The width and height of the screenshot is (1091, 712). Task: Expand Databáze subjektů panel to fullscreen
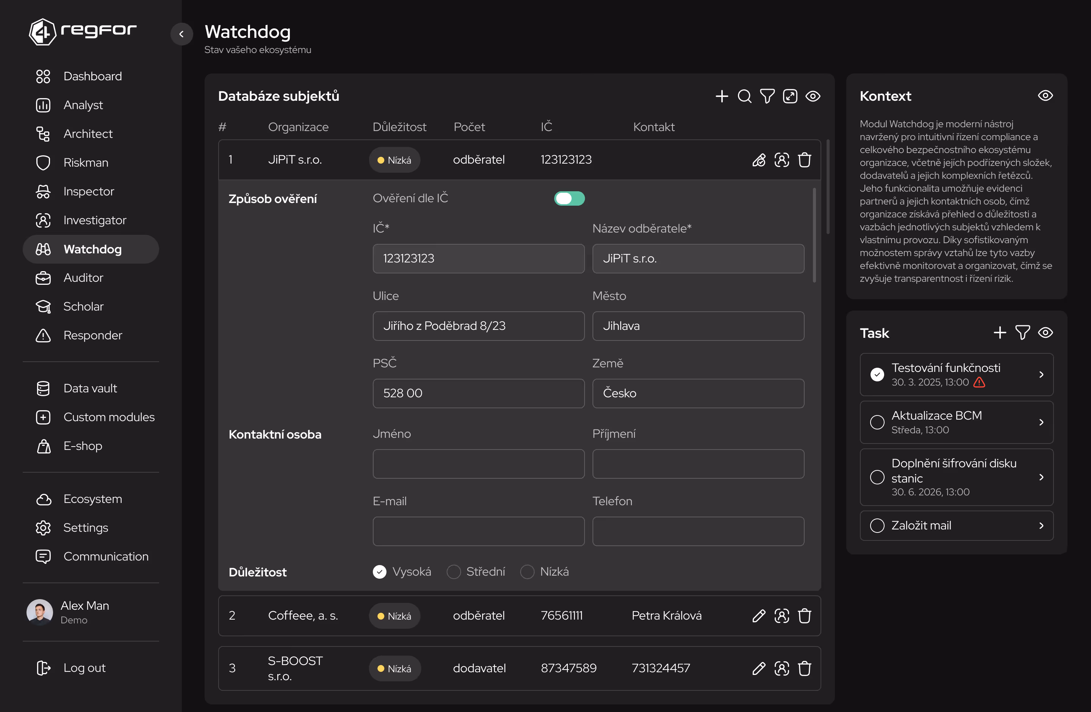coord(790,96)
